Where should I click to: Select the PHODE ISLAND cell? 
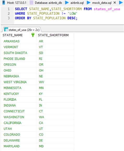point(19,59)
